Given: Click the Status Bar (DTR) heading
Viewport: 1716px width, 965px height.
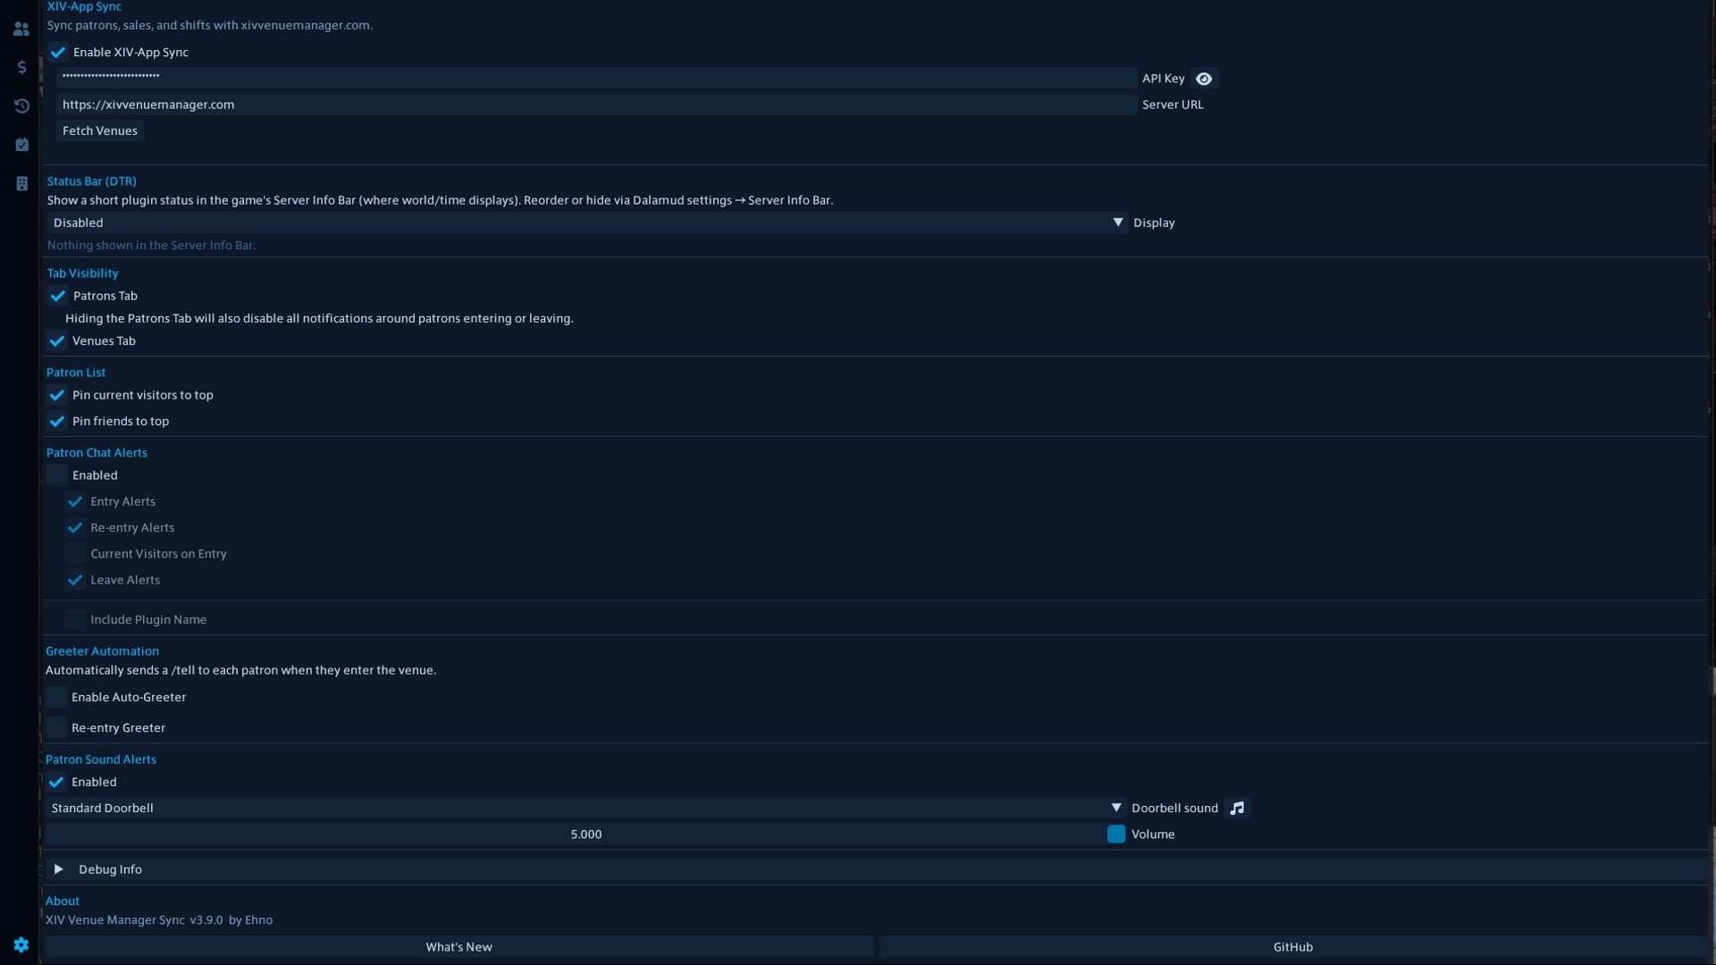Looking at the screenshot, I should click(x=92, y=181).
